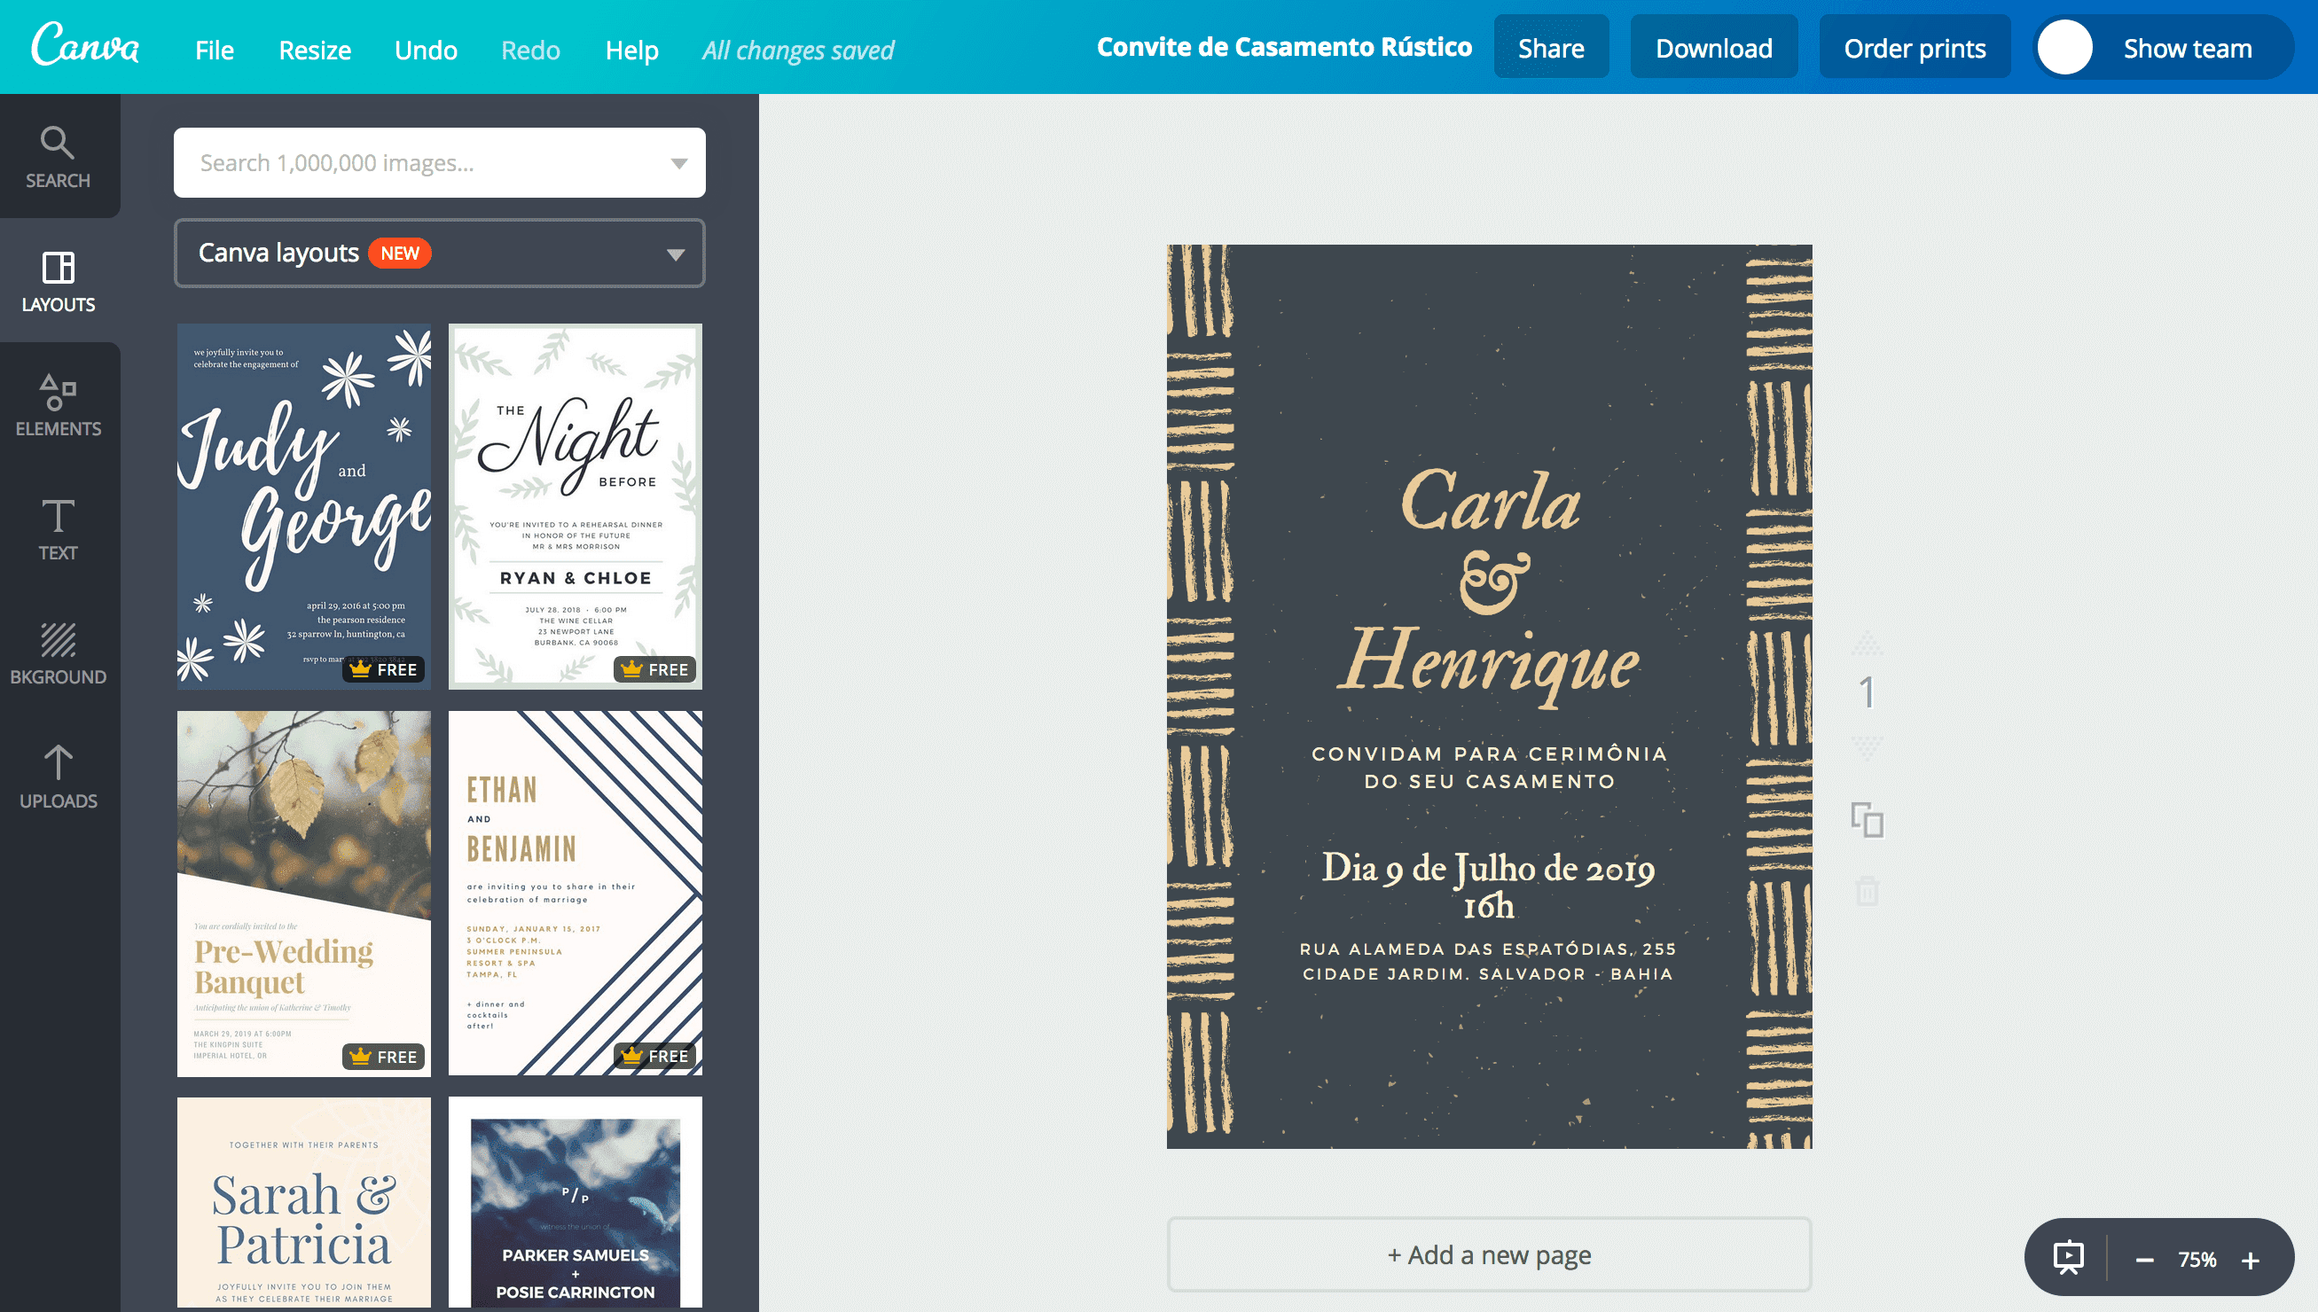Open the Search panel icon
2318x1312 pixels.
tap(58, 157)
